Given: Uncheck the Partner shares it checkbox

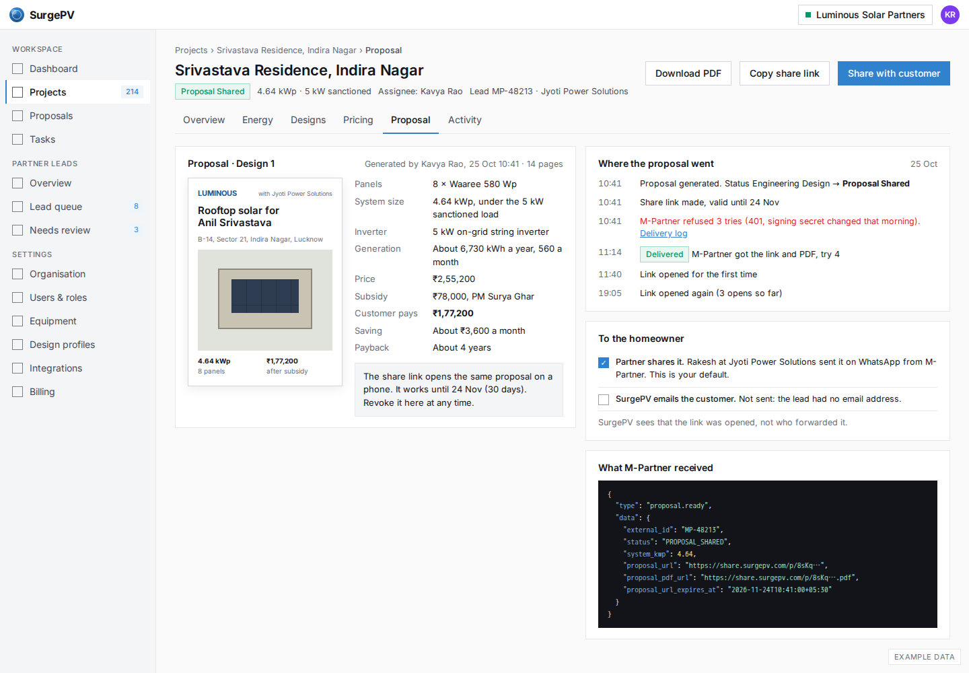Looking at the screenshot, I should tap(604, 363).
